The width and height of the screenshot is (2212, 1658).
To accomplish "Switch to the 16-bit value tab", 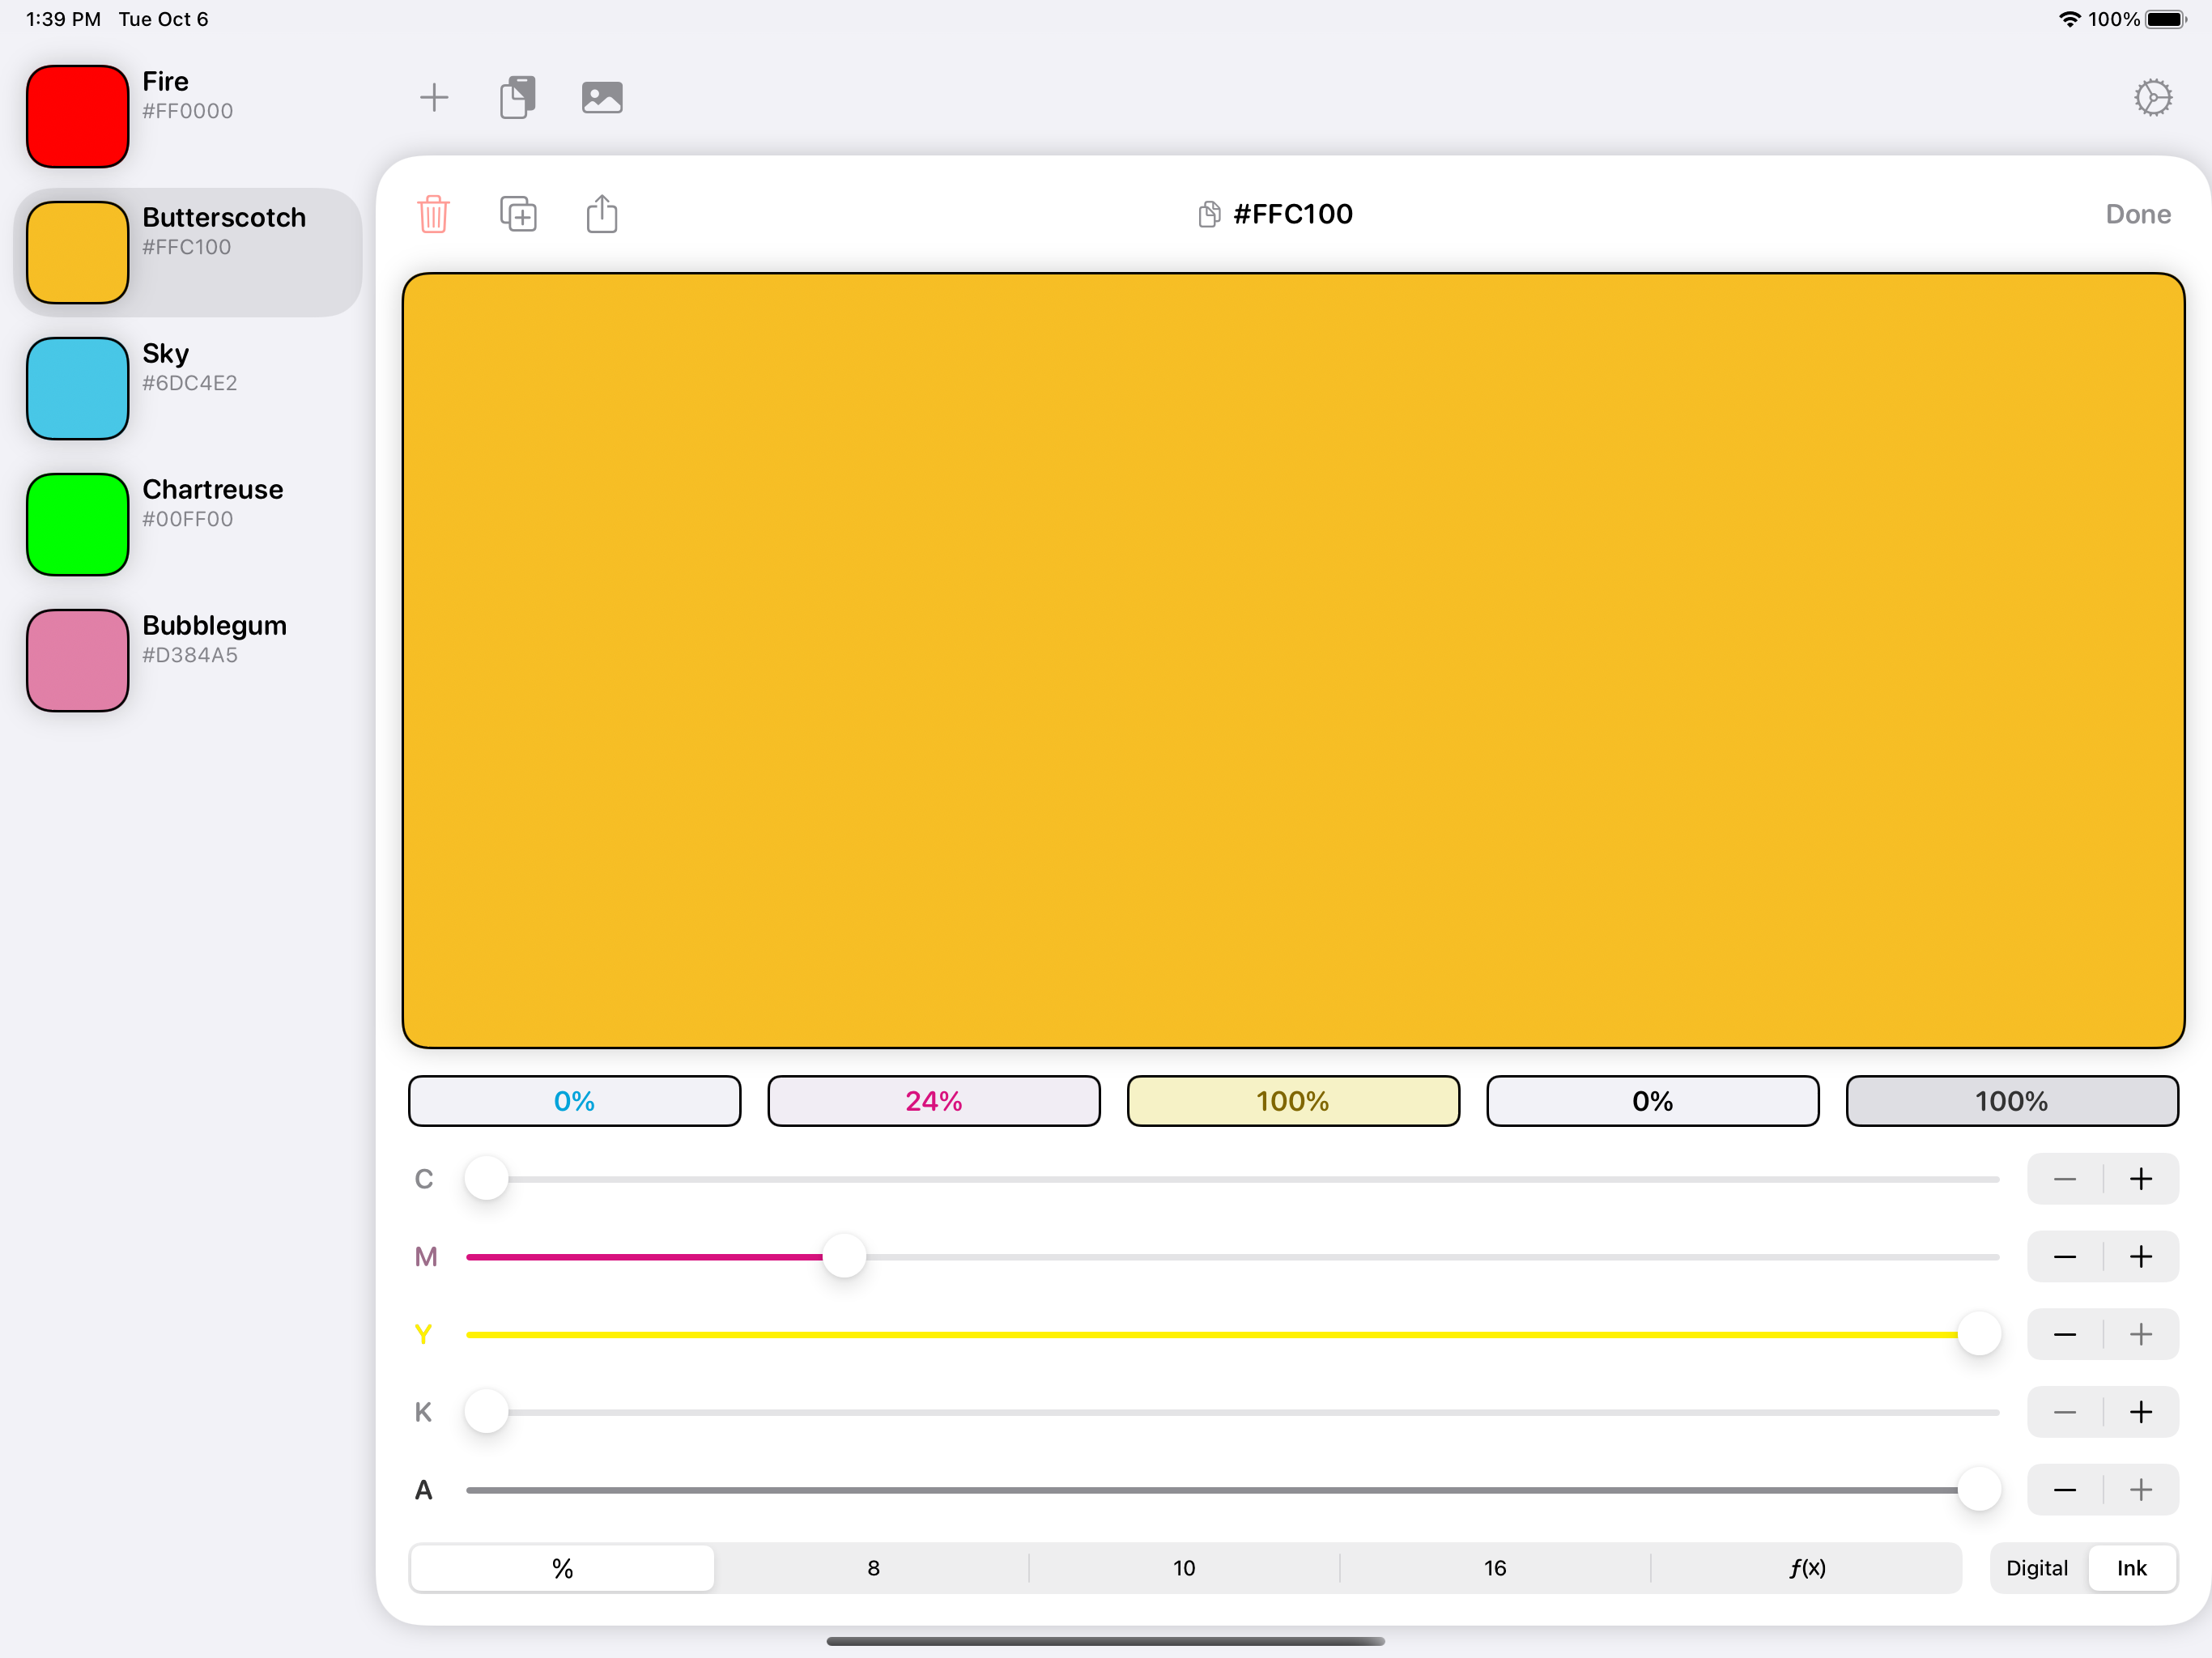I will pos(1494,1567).
